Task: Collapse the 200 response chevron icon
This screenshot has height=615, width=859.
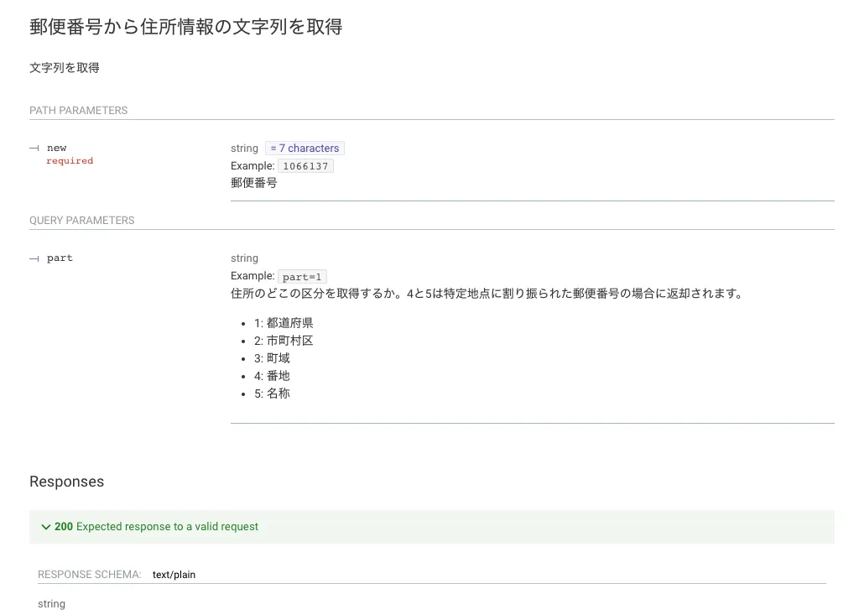Action: 45,527
